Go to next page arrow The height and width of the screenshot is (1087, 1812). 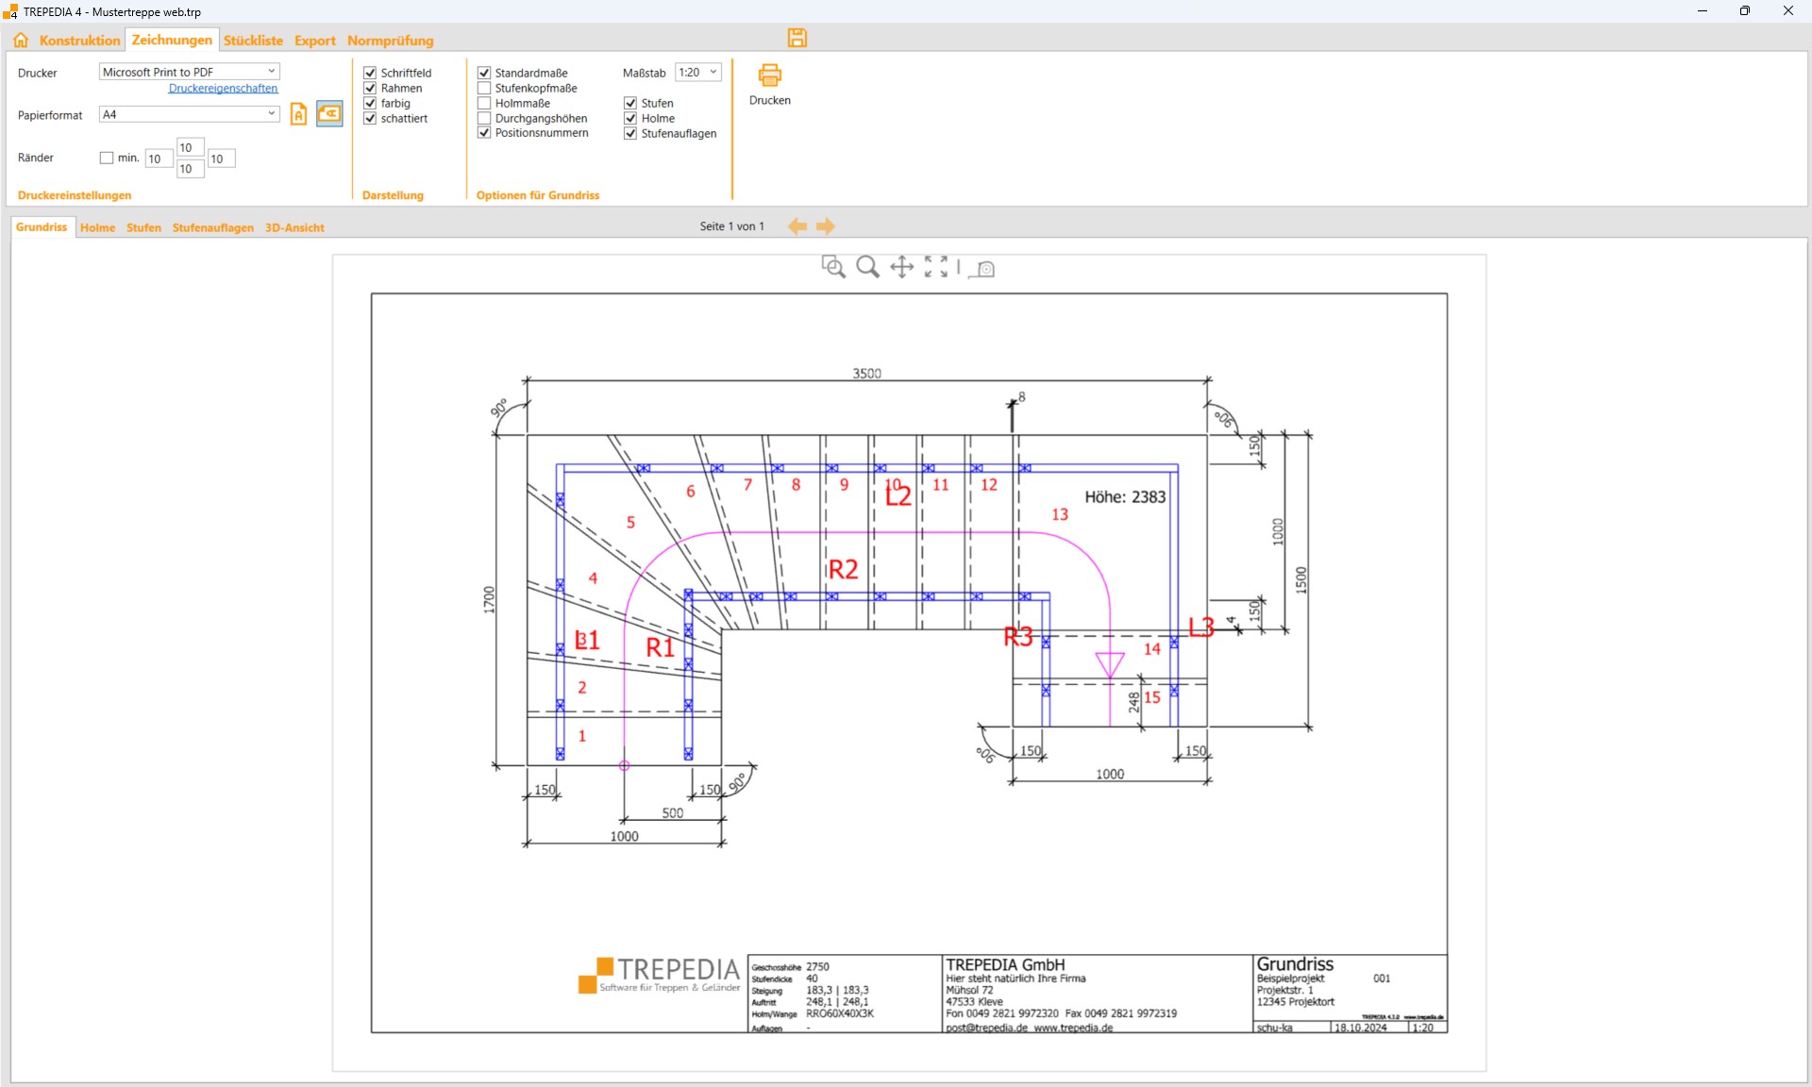[826, 226]
